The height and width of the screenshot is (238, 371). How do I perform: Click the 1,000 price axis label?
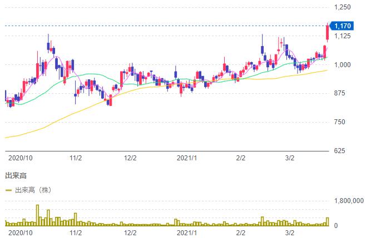pos(342,64)
